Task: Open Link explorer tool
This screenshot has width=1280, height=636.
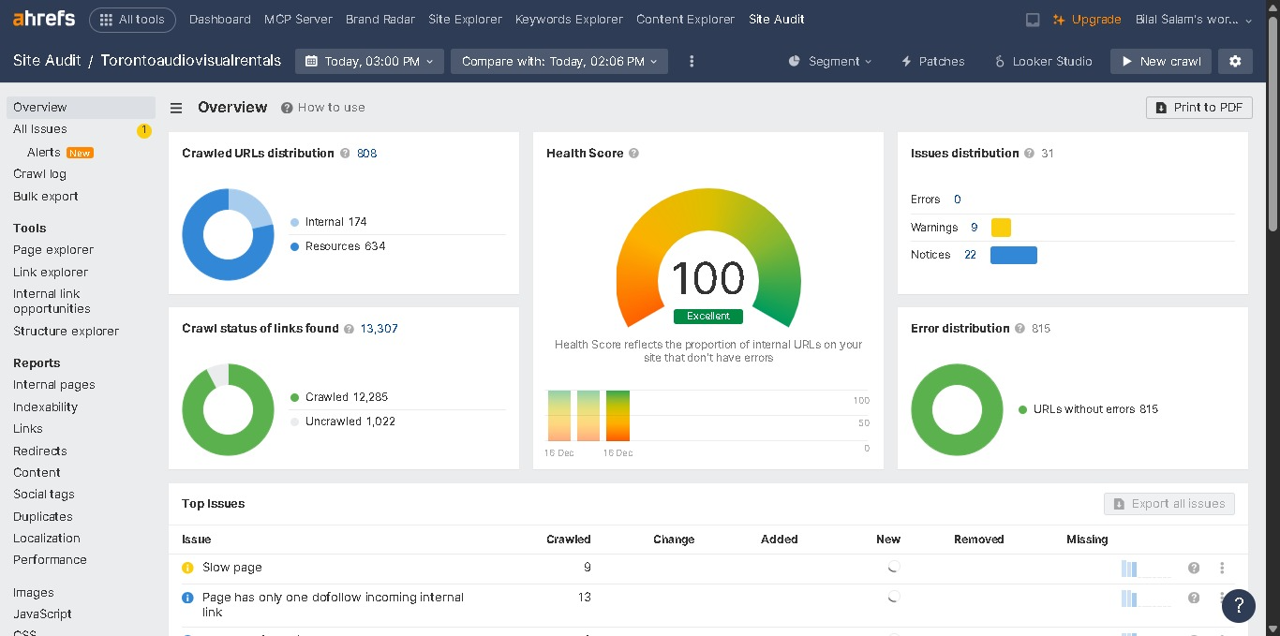Action: [x=51, y=273]
